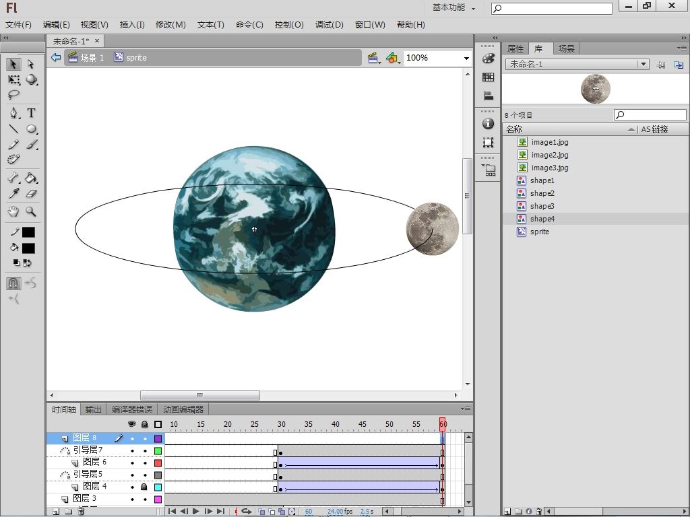This screenshot has width=690, height=517.
Task: Toggle Snap to Objects magnet
Action: point(13,283)
